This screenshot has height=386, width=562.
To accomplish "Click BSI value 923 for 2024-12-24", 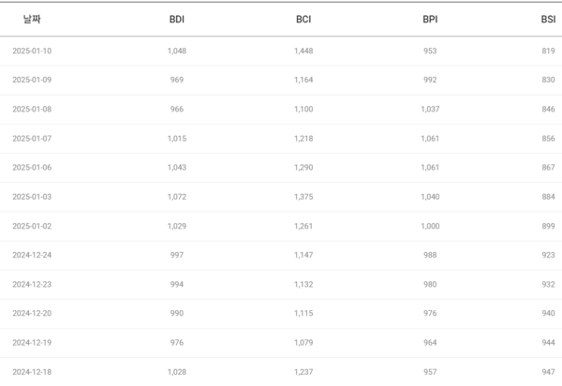I will coord(548,255).
